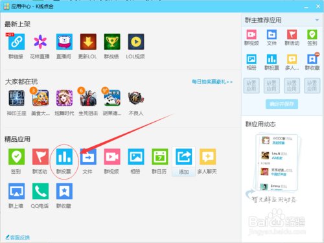This screenshot has height=243, width=324.
Task: Open the QQ电话 phone app
Action: point(40,191)
